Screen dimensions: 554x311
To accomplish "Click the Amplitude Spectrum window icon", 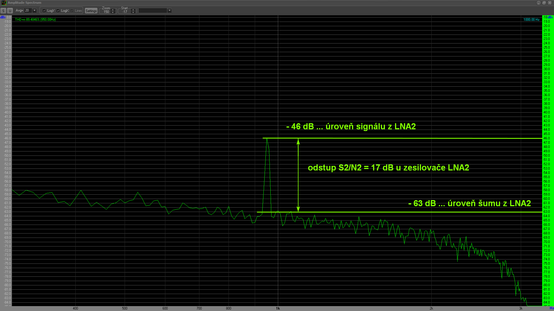I will point(4,3).
